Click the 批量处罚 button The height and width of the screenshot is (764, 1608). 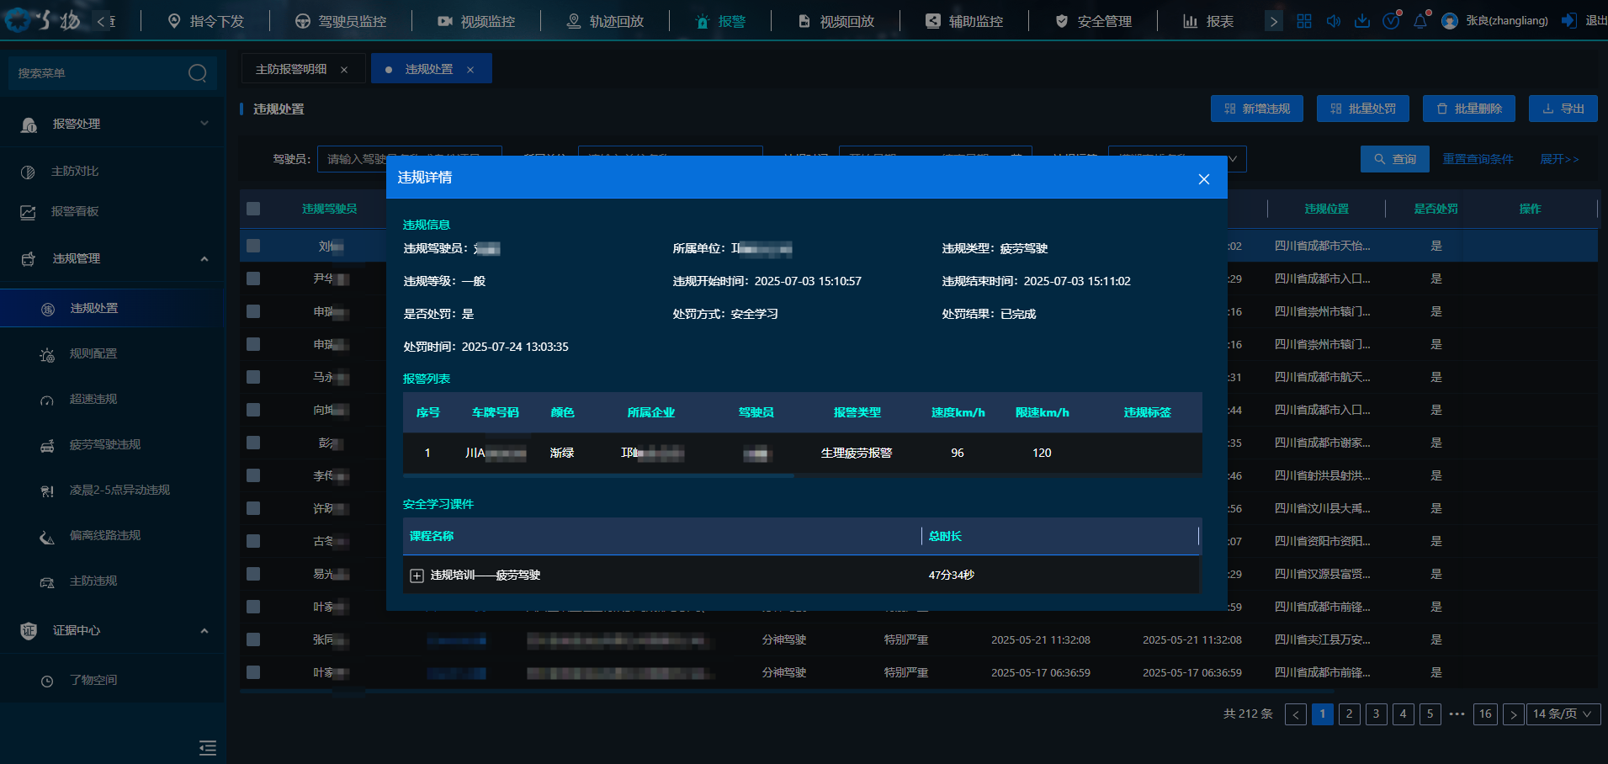[x=1362, y=109]
